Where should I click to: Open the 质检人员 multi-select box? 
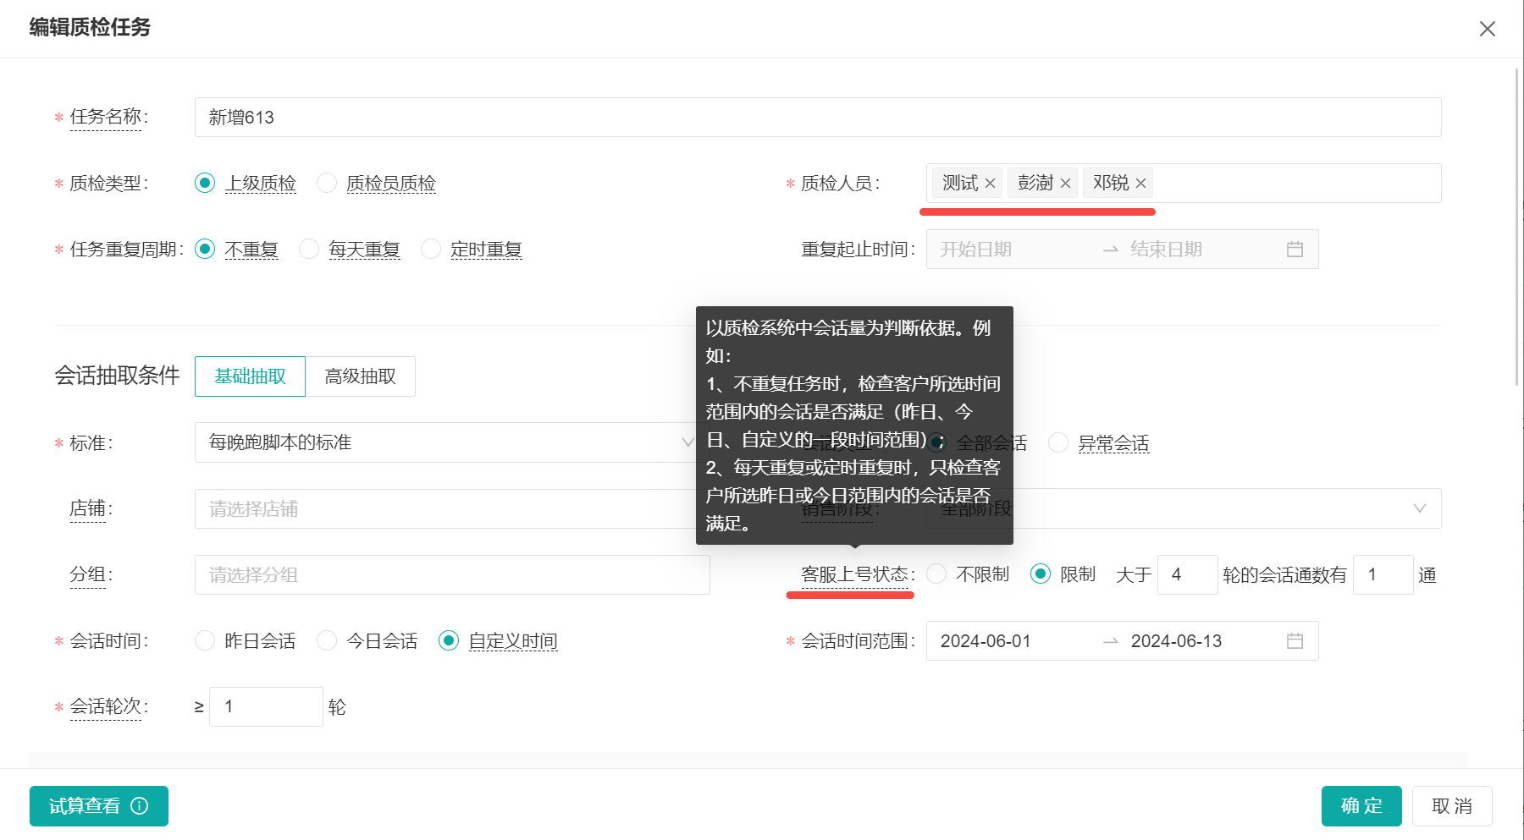pyautogui.click(x=1184, y=184)
